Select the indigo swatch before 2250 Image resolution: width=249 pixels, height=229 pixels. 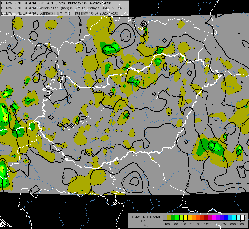click(x=222, y=218)
